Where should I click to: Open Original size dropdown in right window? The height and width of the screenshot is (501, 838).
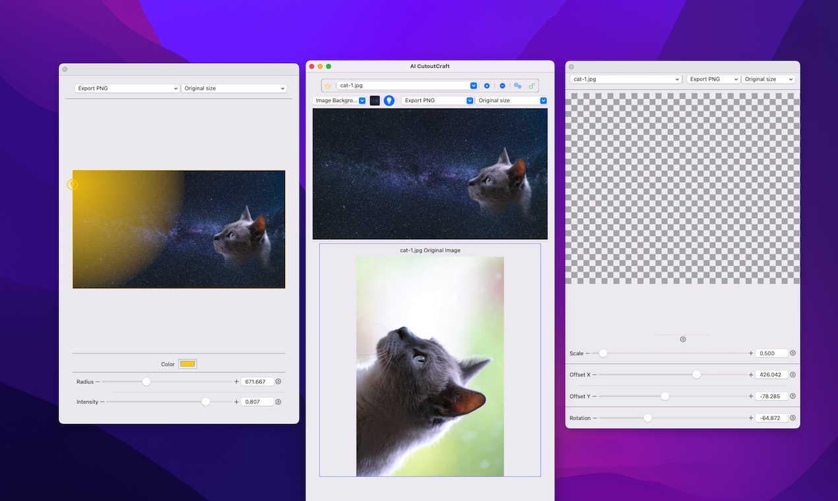tap(768, 79)
